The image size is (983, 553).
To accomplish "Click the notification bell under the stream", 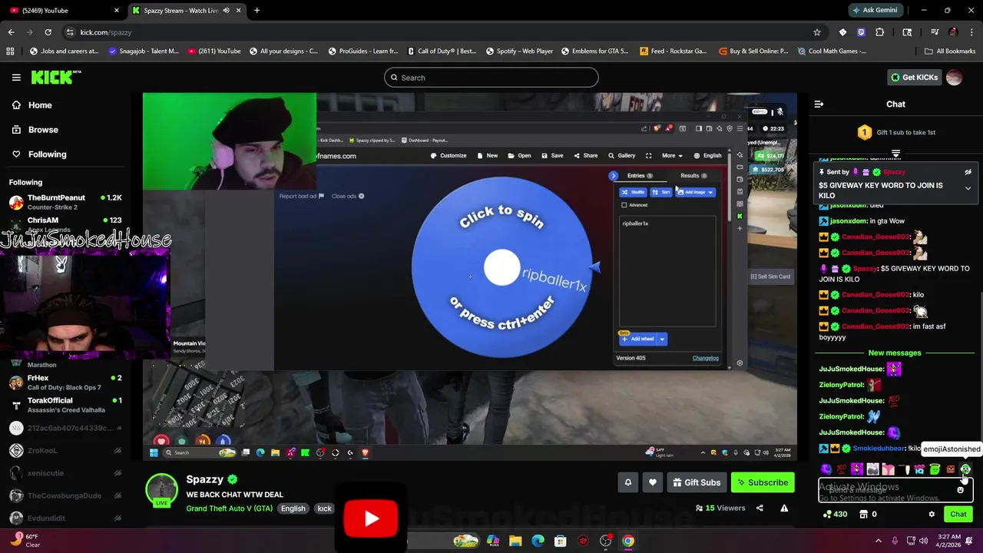I will (627, 482).
